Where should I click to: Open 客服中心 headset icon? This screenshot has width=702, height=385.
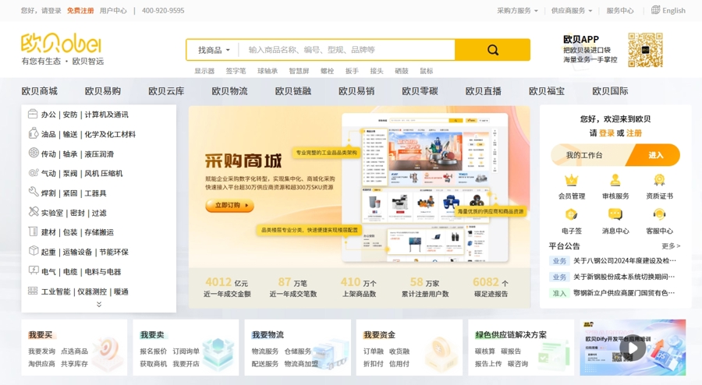click(659, 214)
